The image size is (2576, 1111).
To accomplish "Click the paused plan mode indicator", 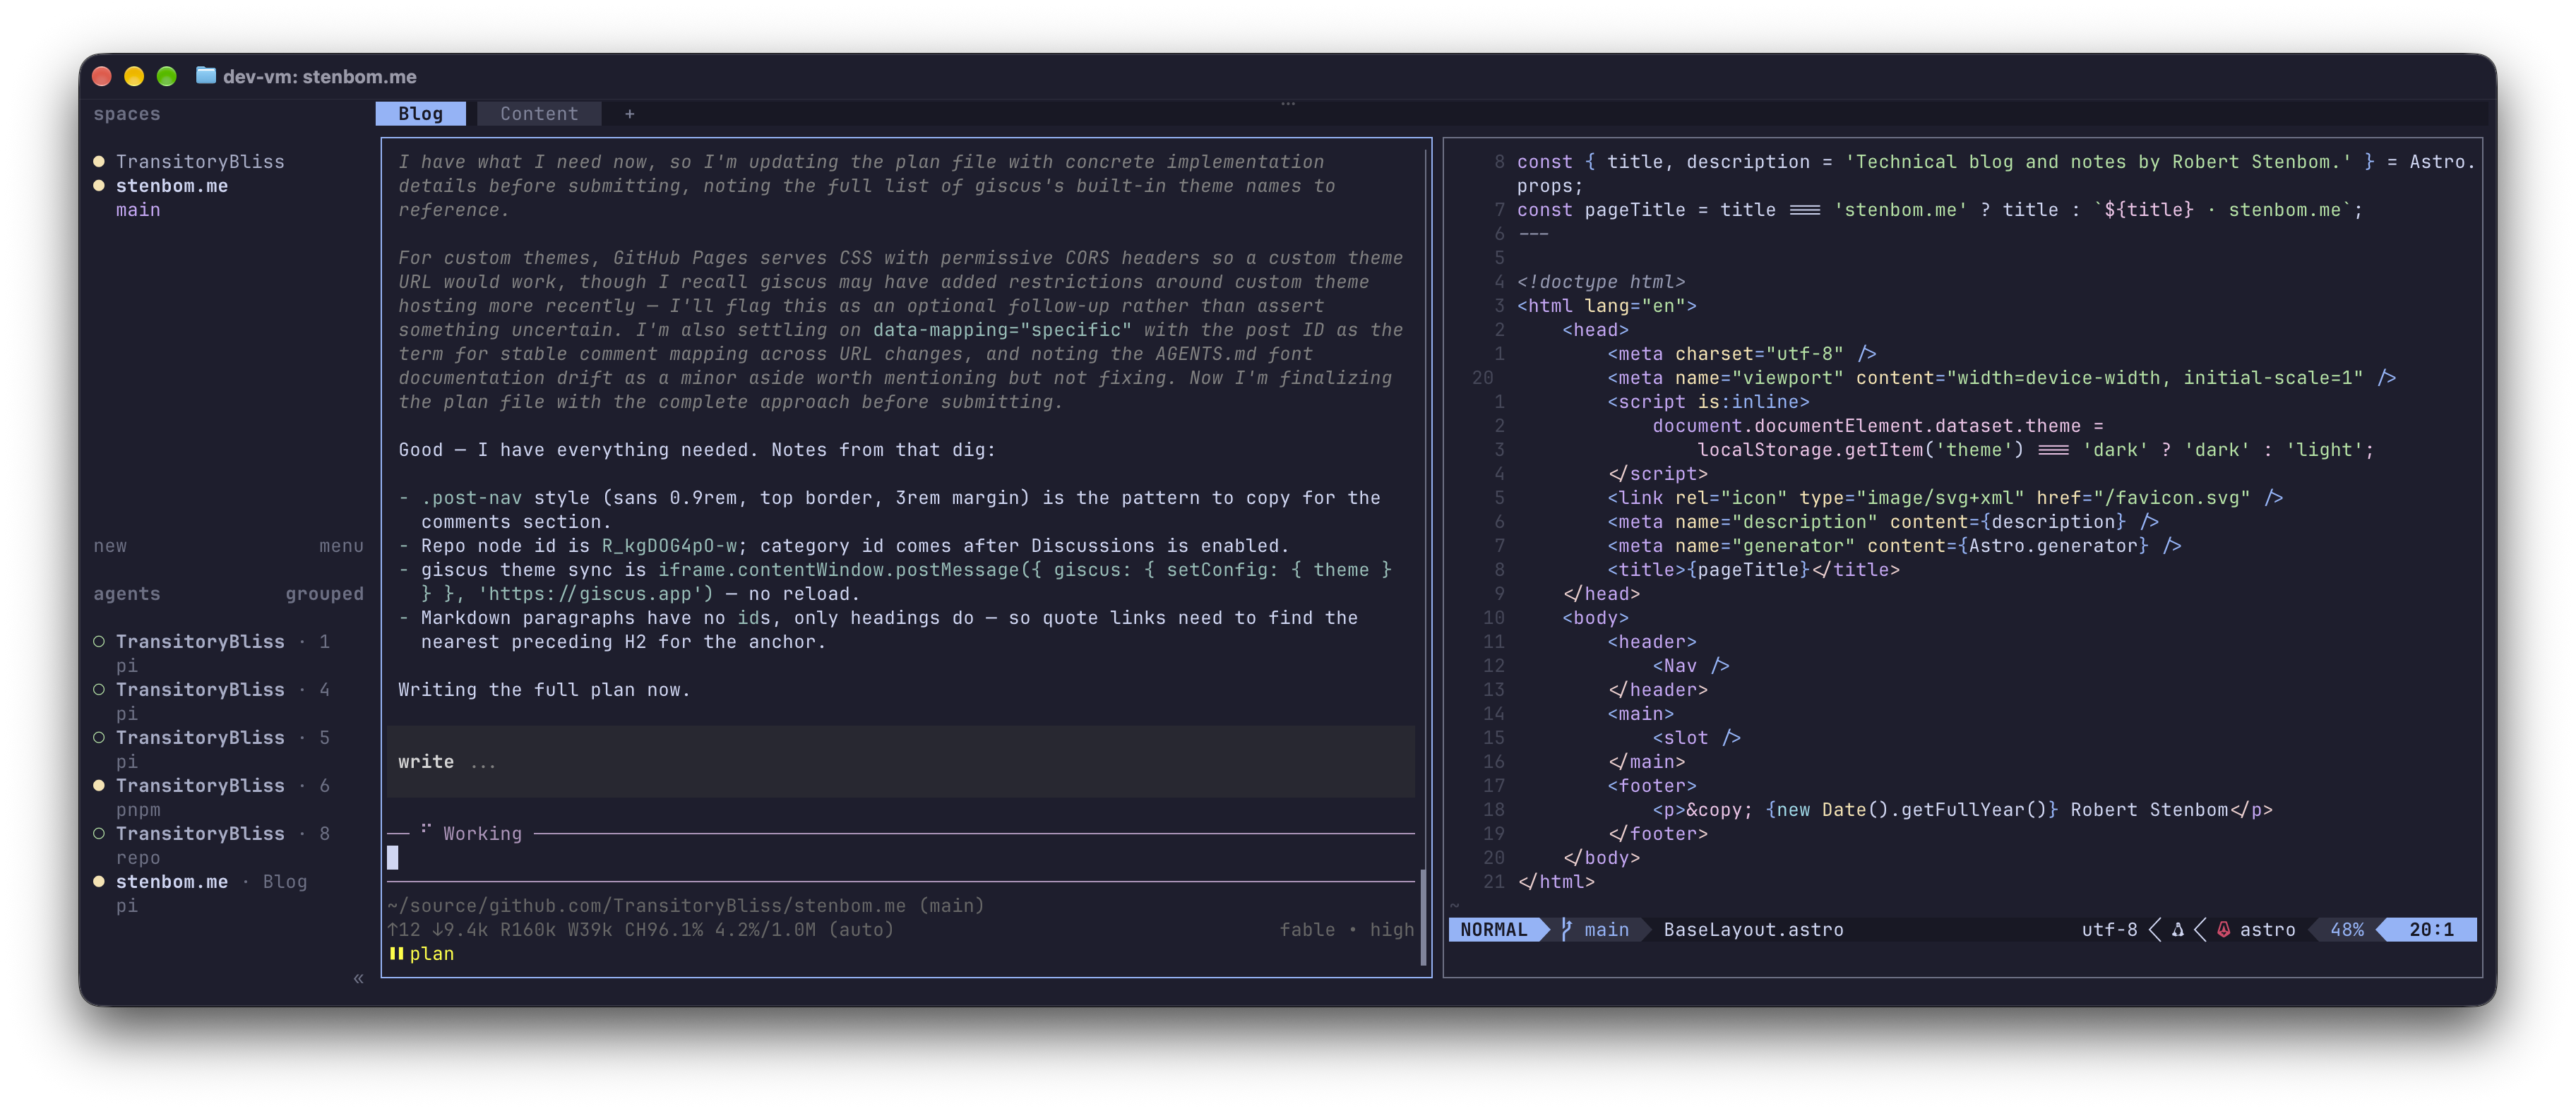I will [421, 954].
